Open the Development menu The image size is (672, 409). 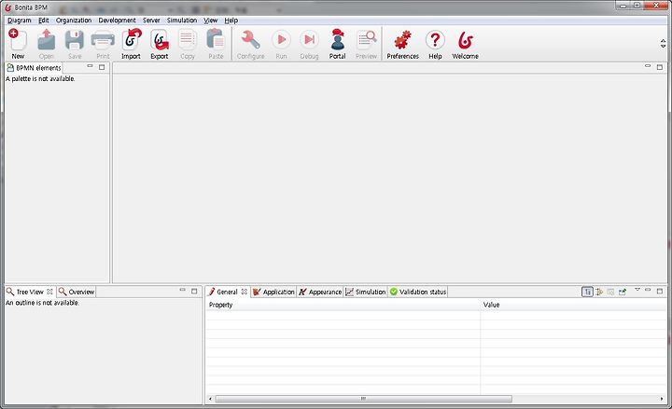117,20
